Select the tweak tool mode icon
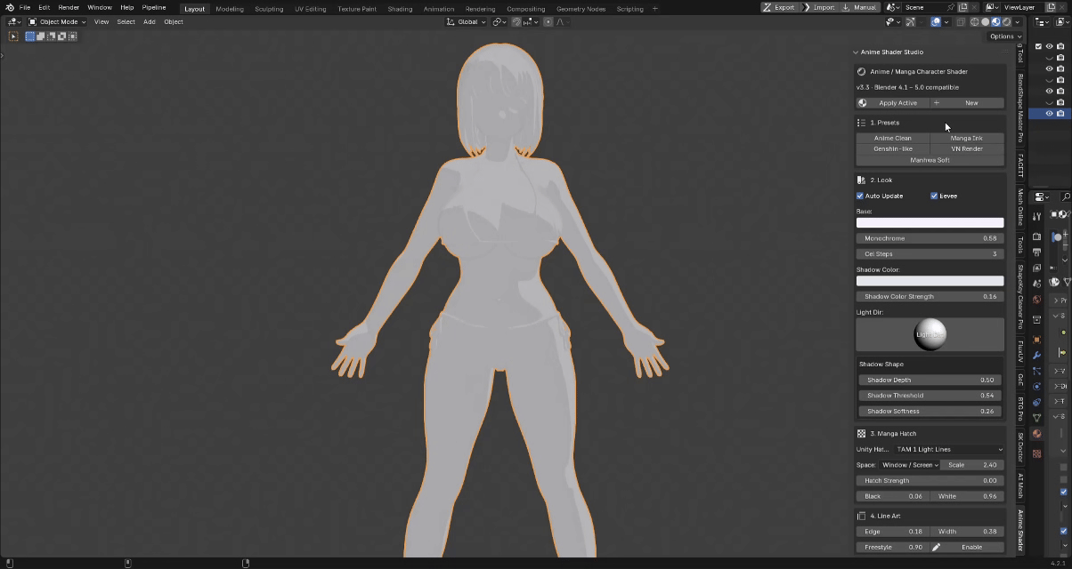 [x=13, y=36]
